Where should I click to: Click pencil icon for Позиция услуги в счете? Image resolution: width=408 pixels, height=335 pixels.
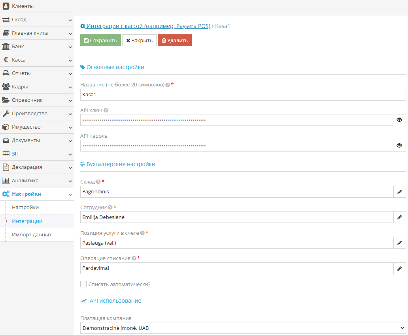click(399, 243)
